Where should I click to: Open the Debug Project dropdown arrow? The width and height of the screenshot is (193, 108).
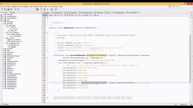click(54, 9)
